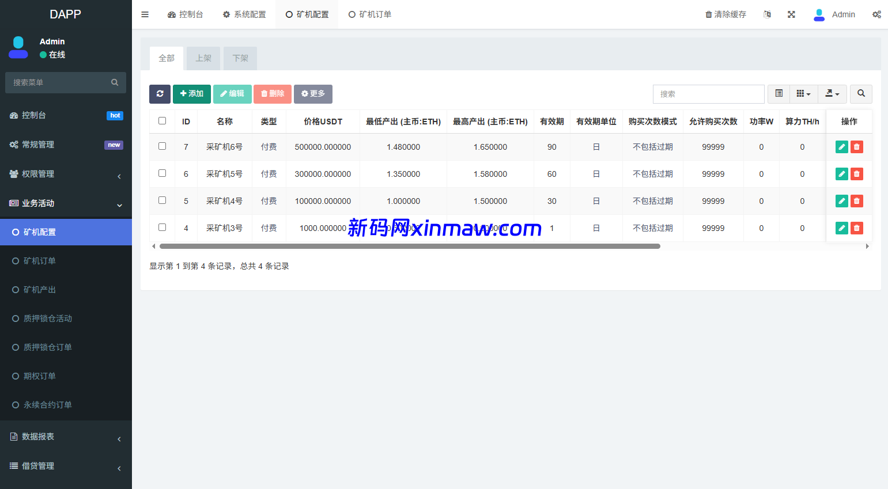Click the green 添加 button
Viewport: 888px width, 489px height.
point(191,94)
